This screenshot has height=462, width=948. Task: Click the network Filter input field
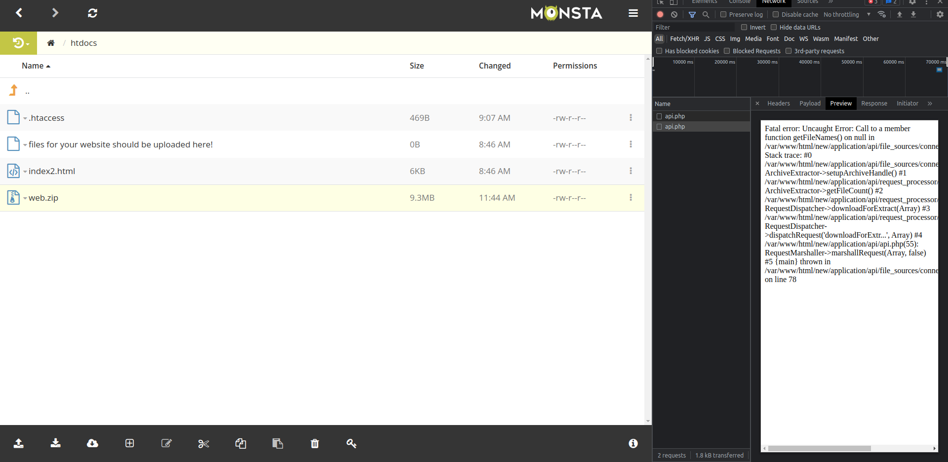694,28
